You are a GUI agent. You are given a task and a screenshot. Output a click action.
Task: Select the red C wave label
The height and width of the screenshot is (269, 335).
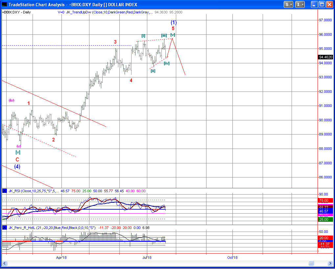[x=17, y=159]
